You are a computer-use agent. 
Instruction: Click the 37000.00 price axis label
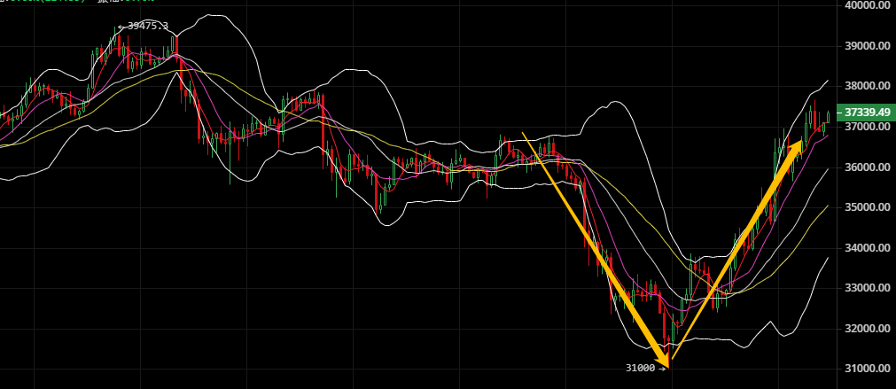tap(865, 127)
